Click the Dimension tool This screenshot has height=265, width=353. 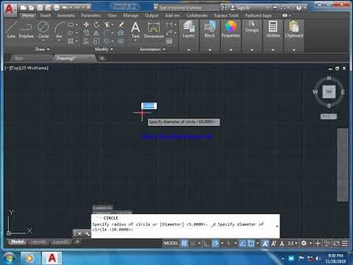pyautogui.click(x=154, y=29)
